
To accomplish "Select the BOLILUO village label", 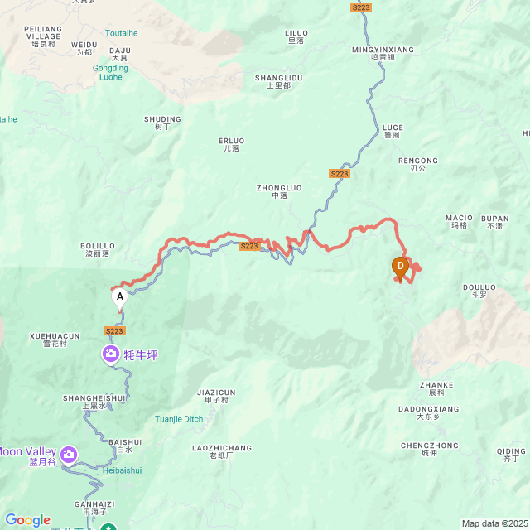I will (98, 249).
